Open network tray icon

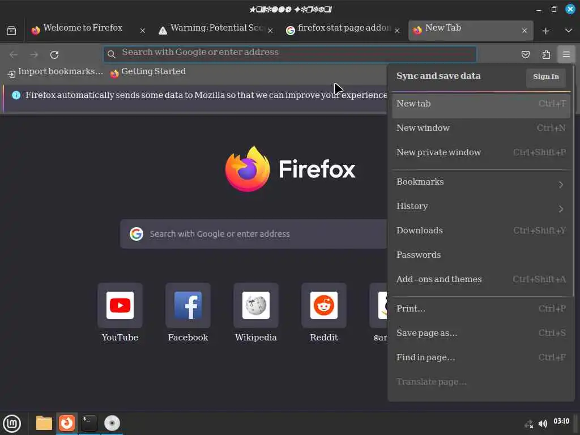coord(529,424)
